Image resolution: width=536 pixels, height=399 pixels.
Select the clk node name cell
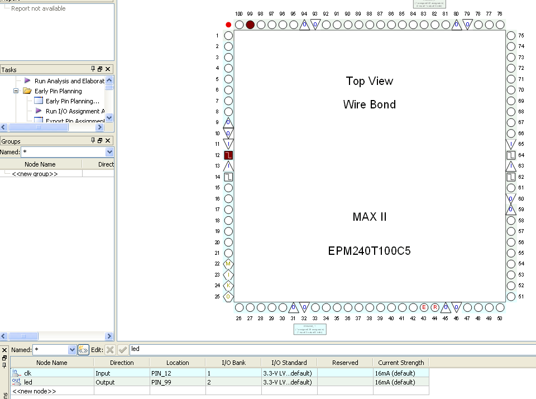click(52, 373)
